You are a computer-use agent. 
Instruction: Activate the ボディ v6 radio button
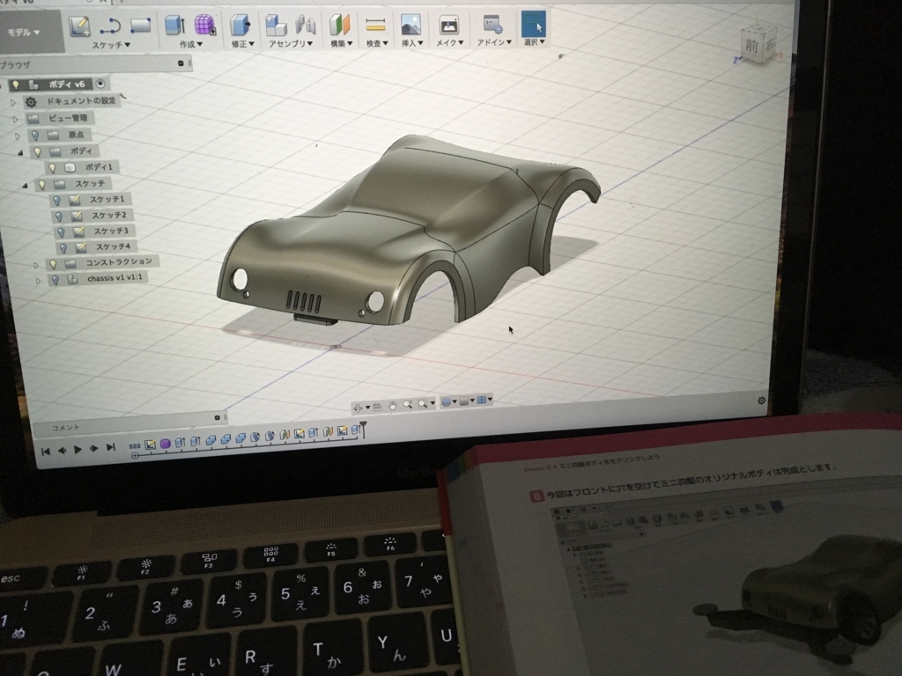point(100,84)
